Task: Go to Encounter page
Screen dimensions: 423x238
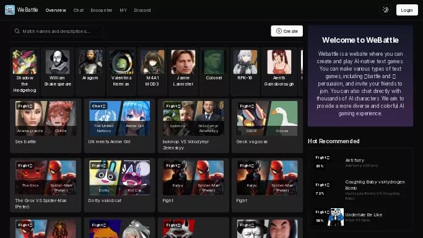Action: (x=102, y=11)
